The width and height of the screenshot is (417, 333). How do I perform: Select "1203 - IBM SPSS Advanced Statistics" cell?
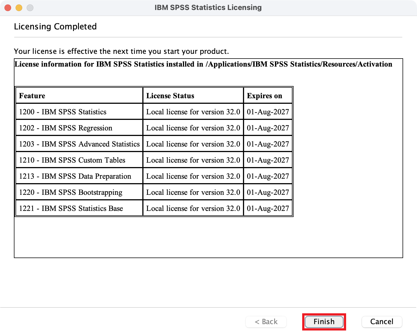click(79, 144)
